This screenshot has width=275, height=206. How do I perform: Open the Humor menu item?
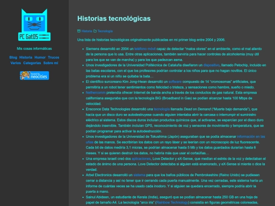(x=40, y=57)
